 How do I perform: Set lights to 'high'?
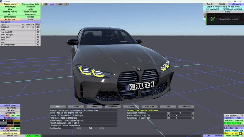(x=38, y=24)
